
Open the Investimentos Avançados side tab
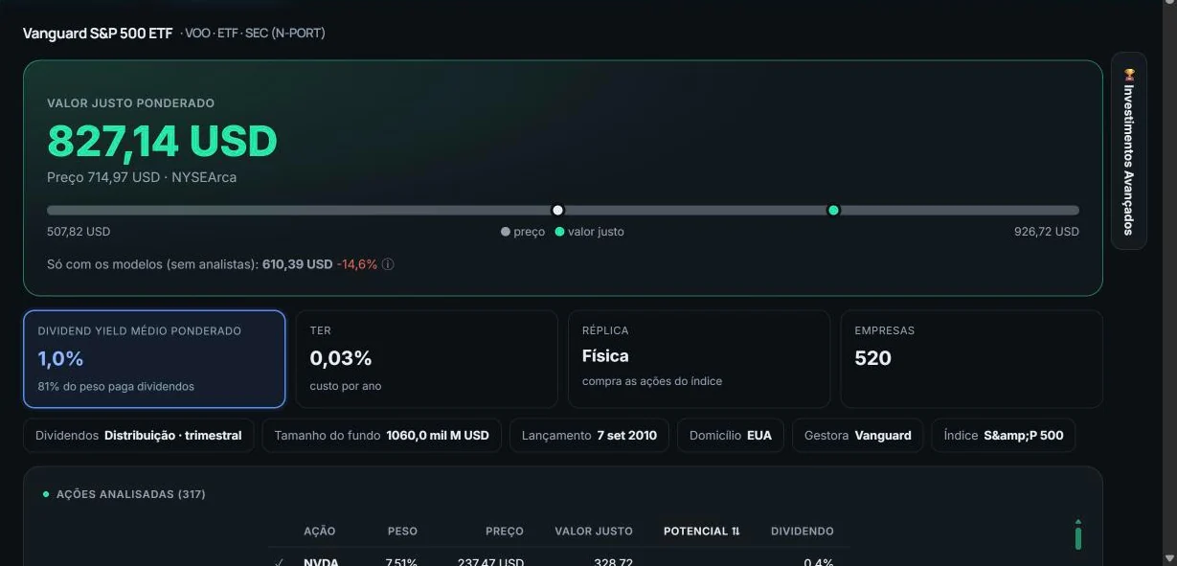point(1129,150)
